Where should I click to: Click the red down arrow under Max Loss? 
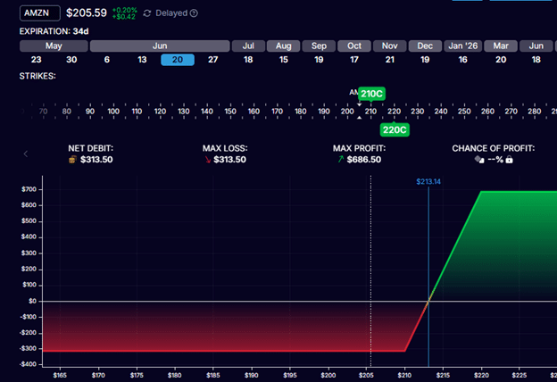pos(207,160)
